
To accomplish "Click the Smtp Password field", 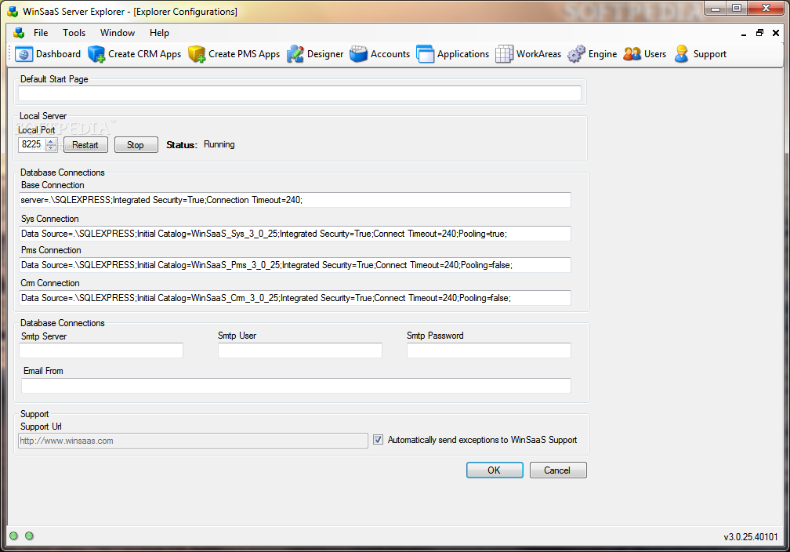I will (489, 350).
